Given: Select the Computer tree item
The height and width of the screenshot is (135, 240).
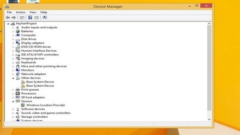Looking at the screenshot, I should 28,35.
